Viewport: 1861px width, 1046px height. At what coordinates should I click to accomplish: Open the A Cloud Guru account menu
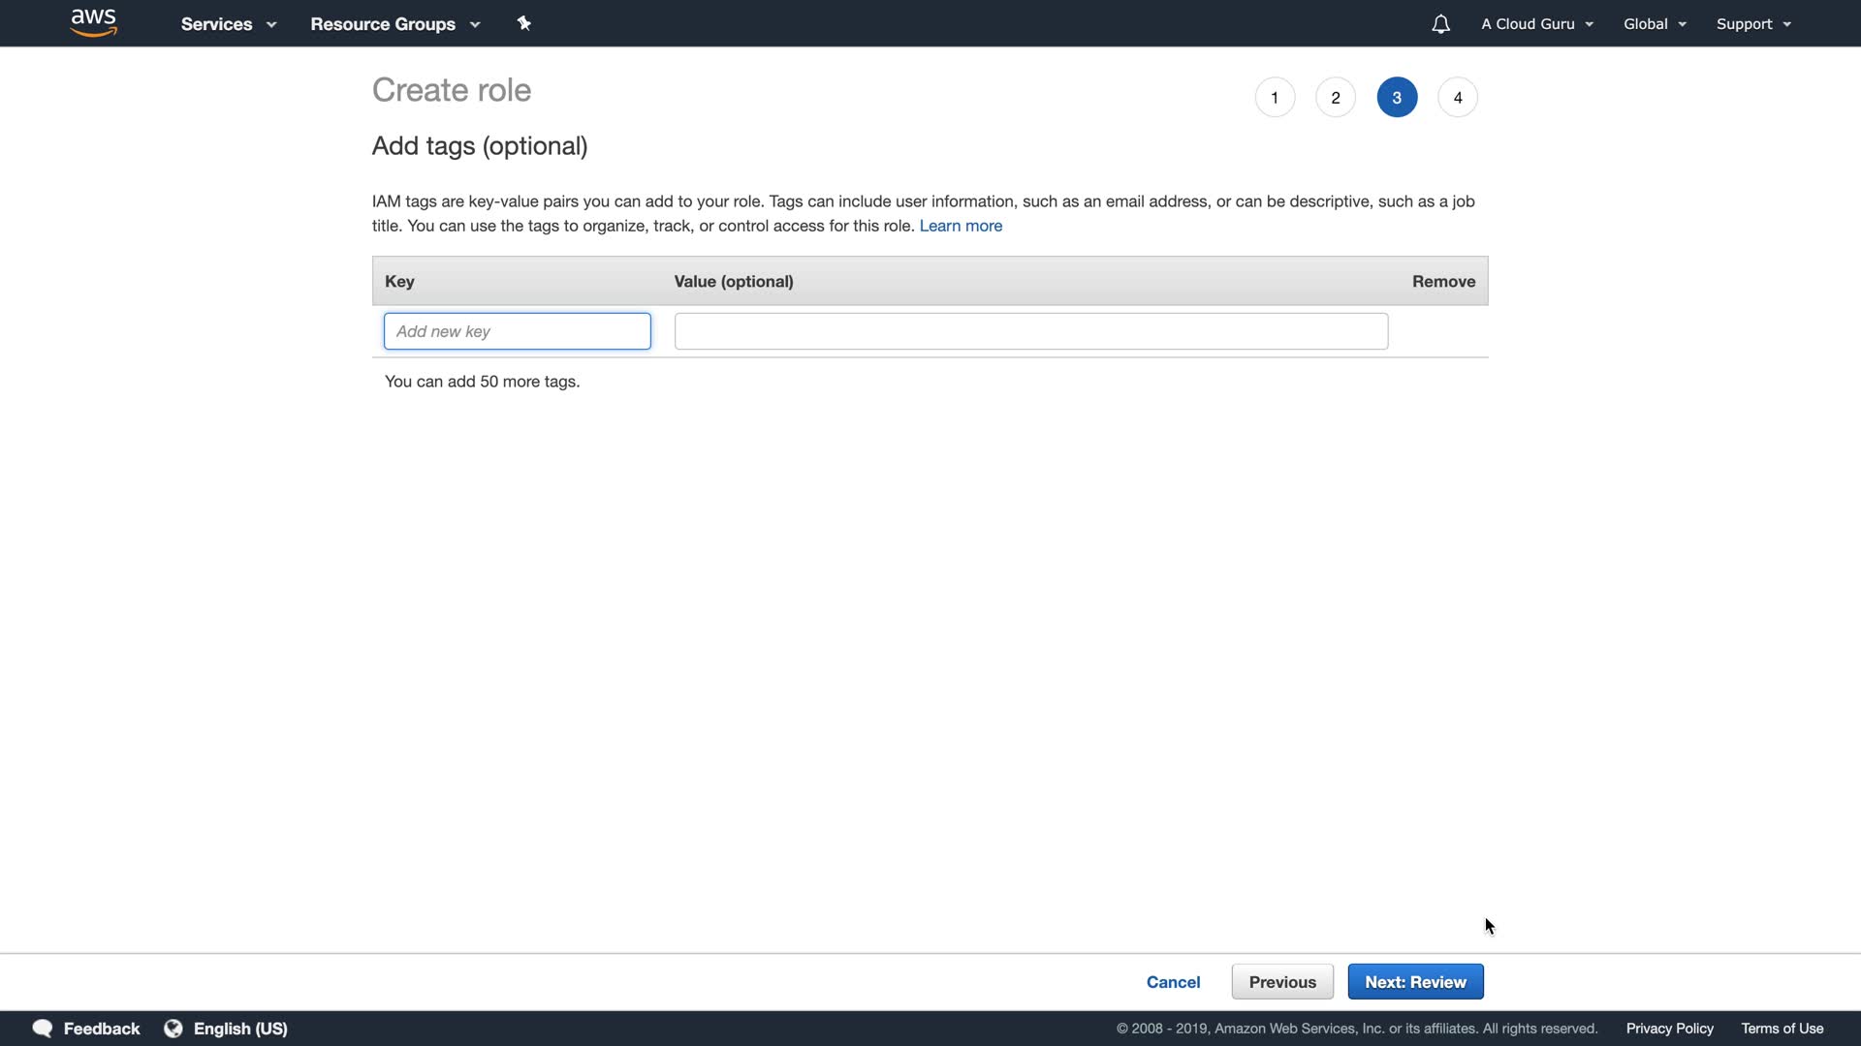coord(1537,24)
